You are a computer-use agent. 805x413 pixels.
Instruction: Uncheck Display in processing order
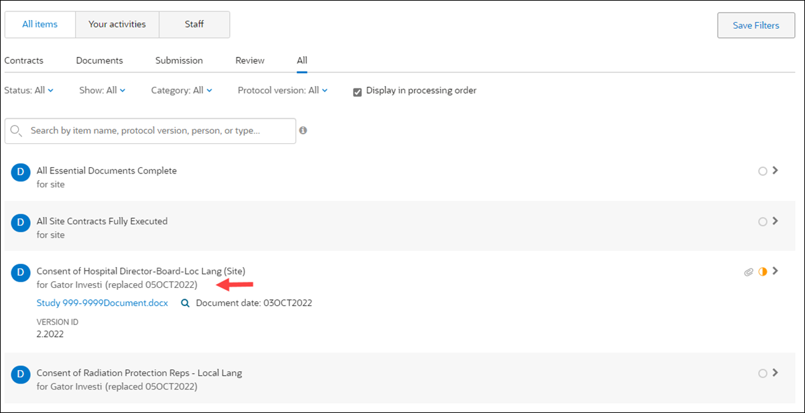coord(357,92)
